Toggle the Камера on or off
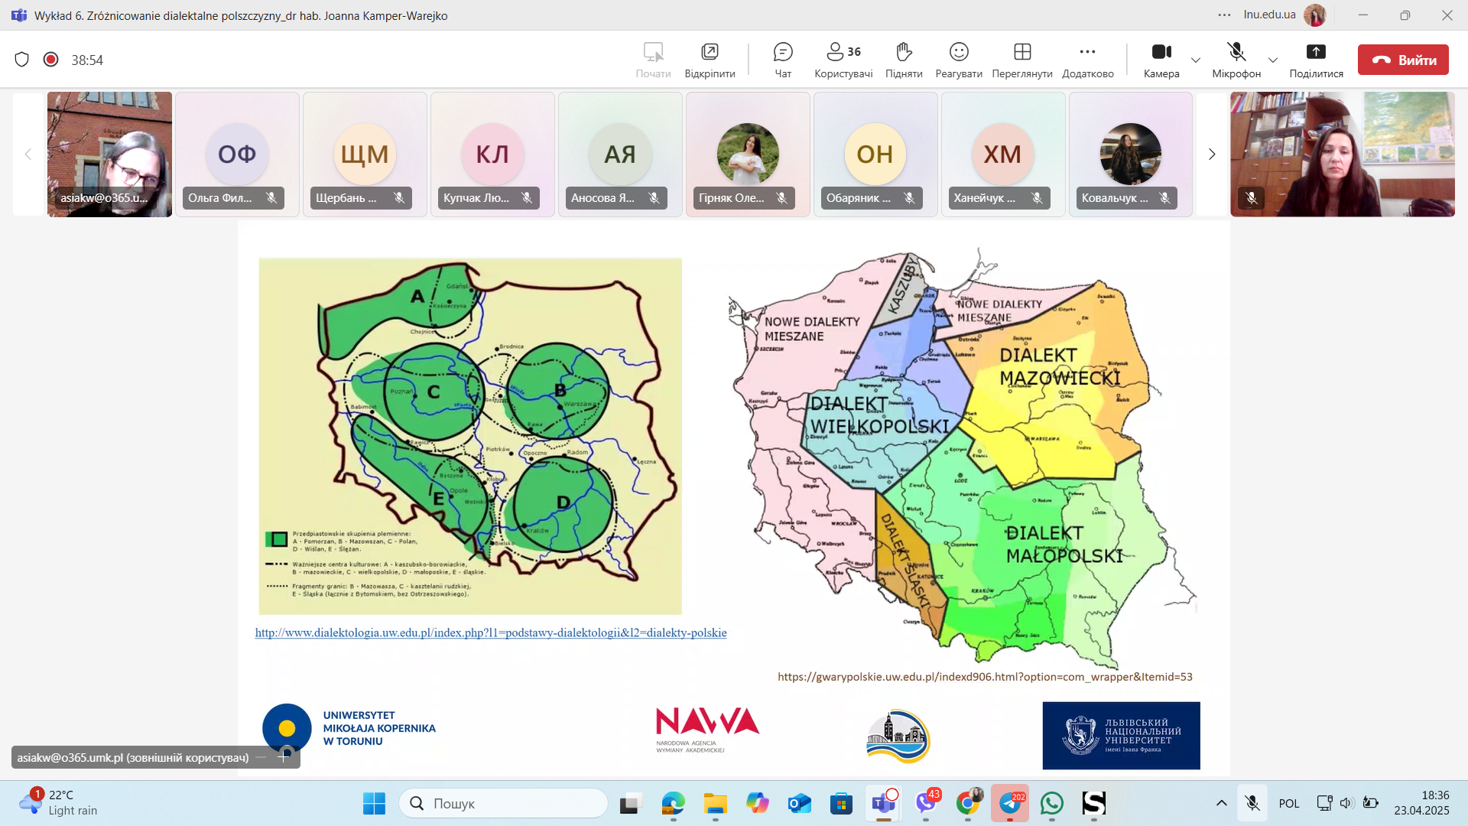 coord(1161,60)
